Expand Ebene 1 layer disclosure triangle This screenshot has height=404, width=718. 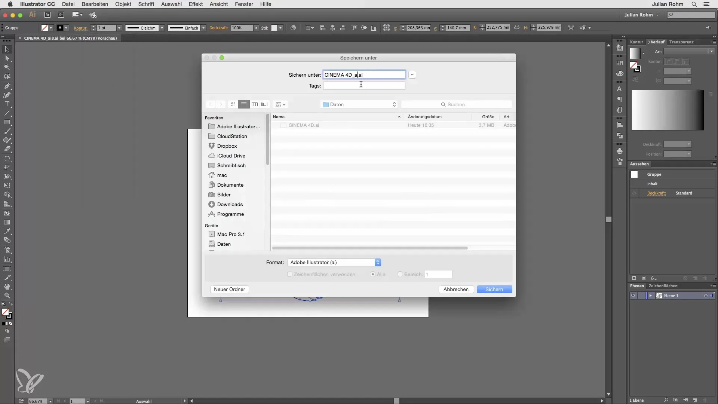tap(650, 296)
